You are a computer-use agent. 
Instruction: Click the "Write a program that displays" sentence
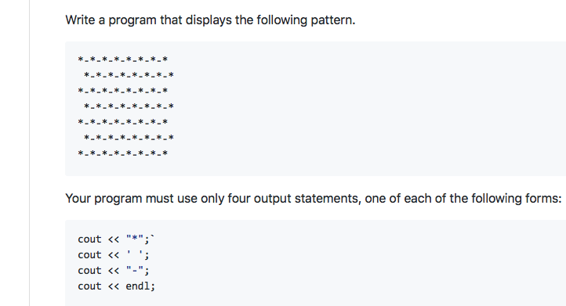210,20
